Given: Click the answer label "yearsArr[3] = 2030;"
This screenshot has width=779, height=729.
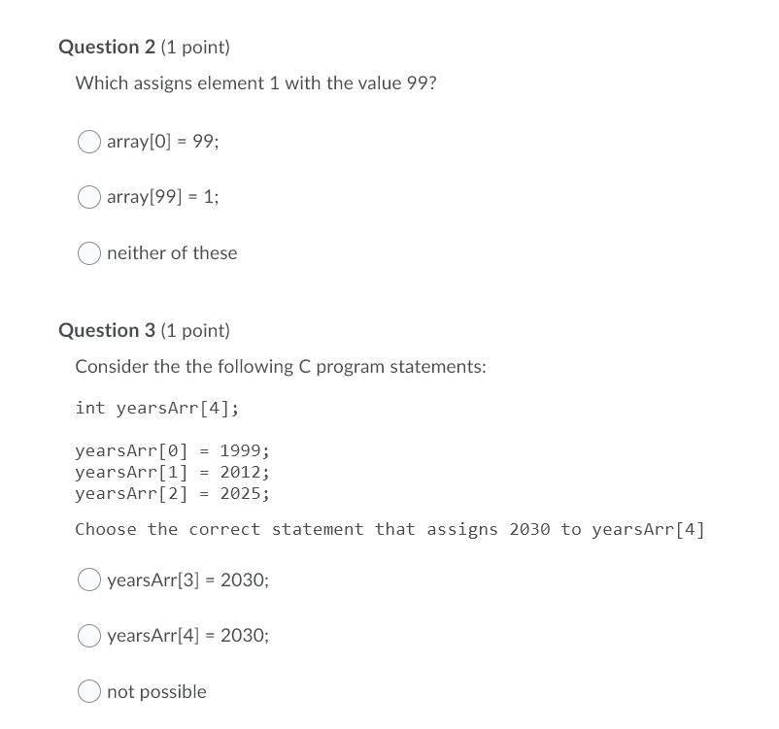Looking at the screenshot, I should 188,580.
